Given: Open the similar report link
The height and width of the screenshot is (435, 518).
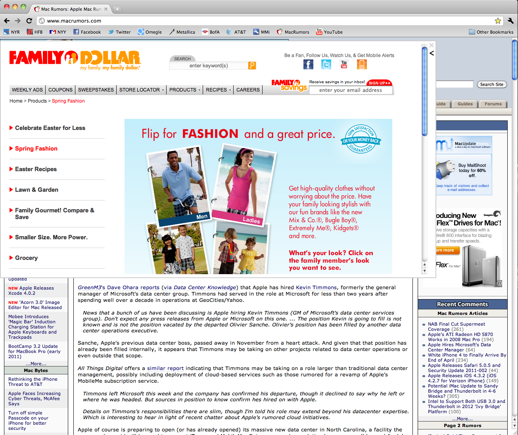Looking at the screenshot, I should 165,368.
